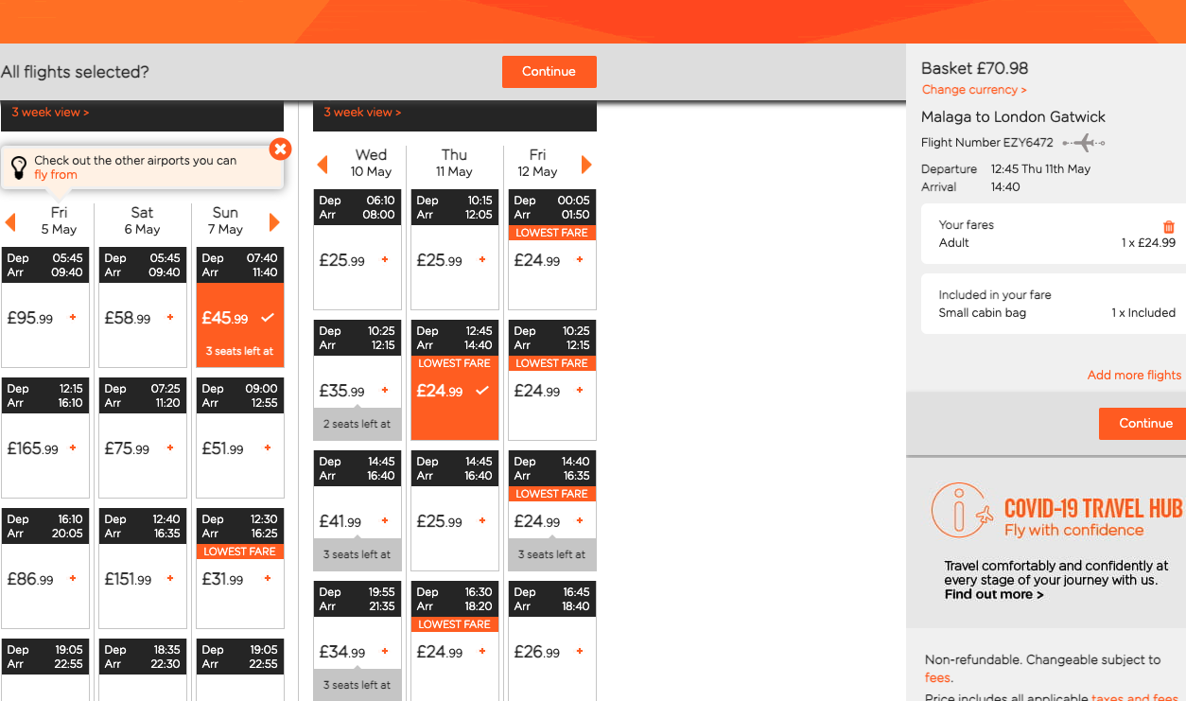Show later return dates after Fri 12 May

586,165
